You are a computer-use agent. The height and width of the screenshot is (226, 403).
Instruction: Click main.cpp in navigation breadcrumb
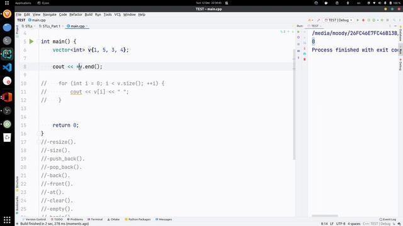37,20
